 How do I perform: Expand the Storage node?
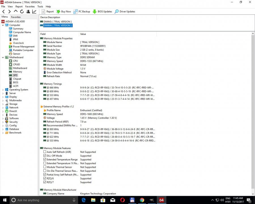point(3,104)
